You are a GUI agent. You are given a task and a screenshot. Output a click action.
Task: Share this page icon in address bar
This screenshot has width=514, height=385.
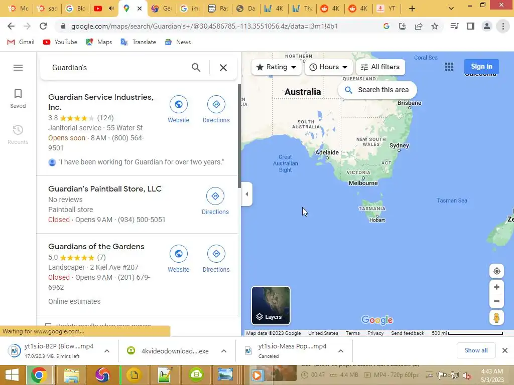click(419, 26)
